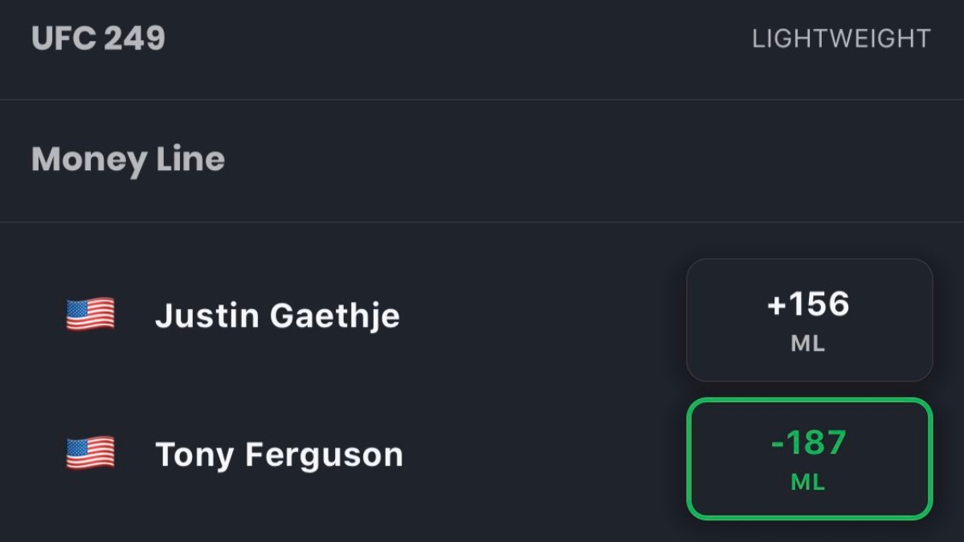This screenshot has width=964, height=542.
Task: Open Justin Gaethje's fighter name
Action: click(x=277, y=316)
